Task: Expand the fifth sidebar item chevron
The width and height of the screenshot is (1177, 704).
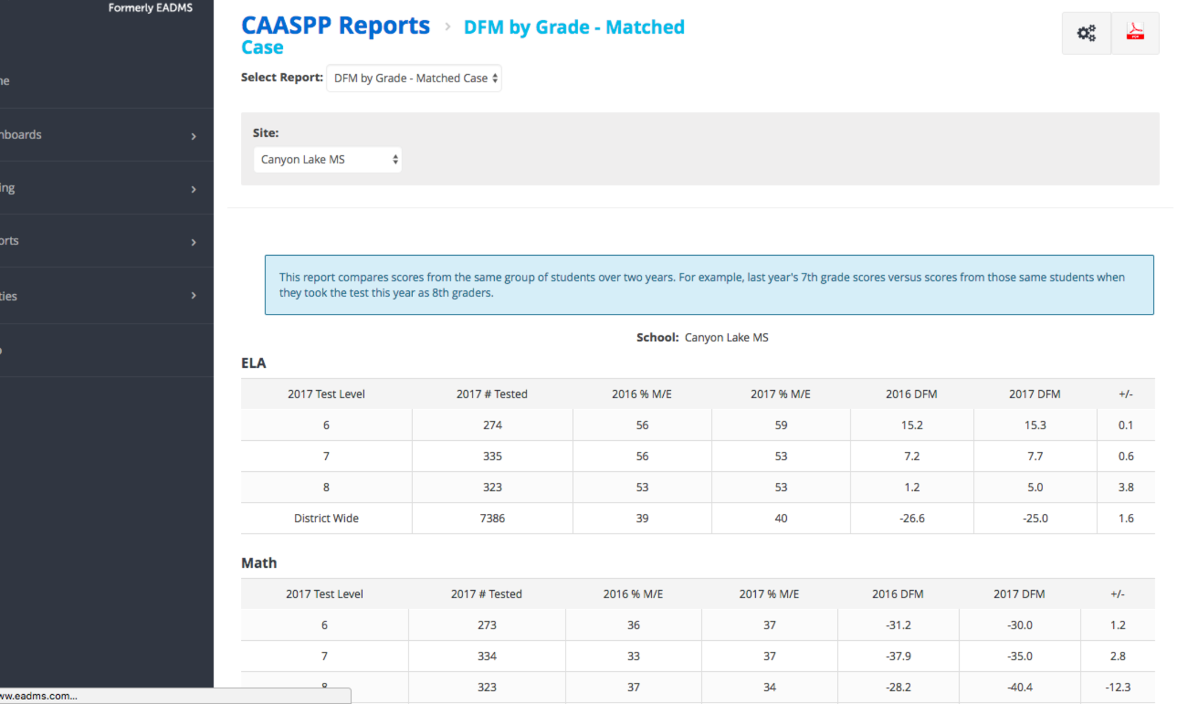Action: click(194, 295)
